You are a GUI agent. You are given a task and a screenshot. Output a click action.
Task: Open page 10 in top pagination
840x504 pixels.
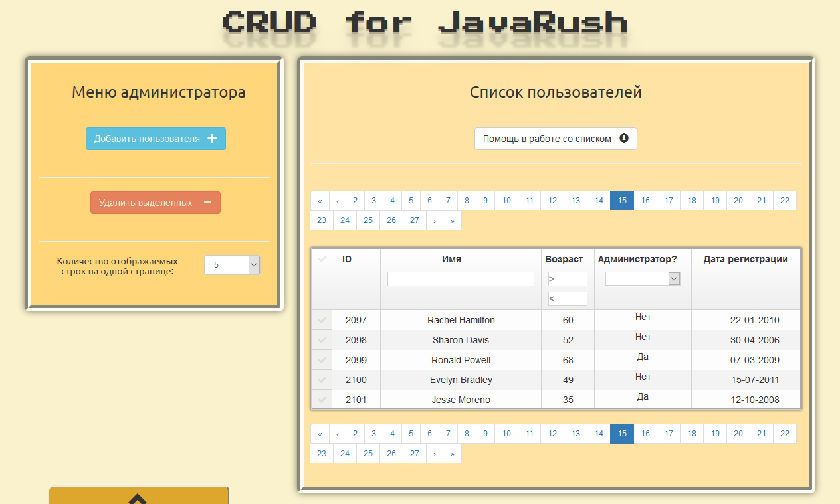(506, 201)
